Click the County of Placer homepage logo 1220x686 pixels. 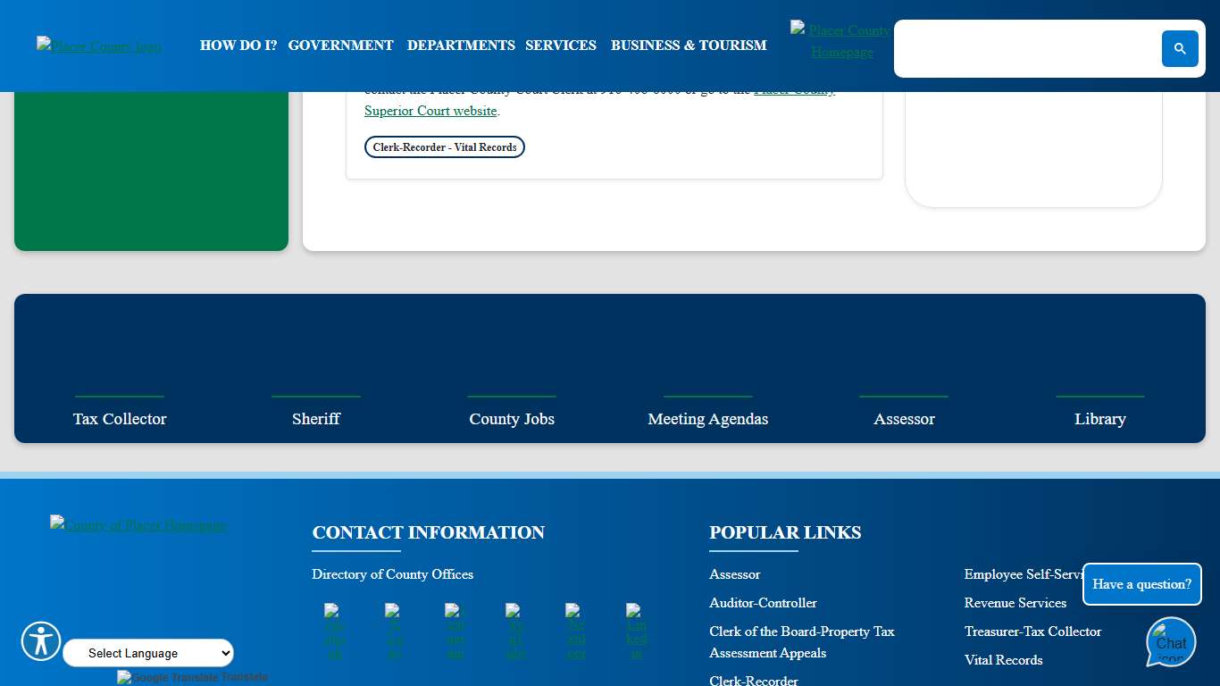[x=138, y=525]
